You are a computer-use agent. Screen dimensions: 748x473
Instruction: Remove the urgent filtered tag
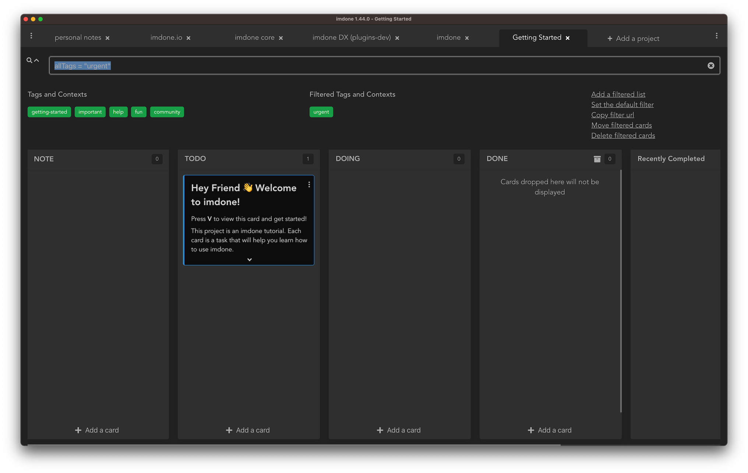[x=321, y=112]
